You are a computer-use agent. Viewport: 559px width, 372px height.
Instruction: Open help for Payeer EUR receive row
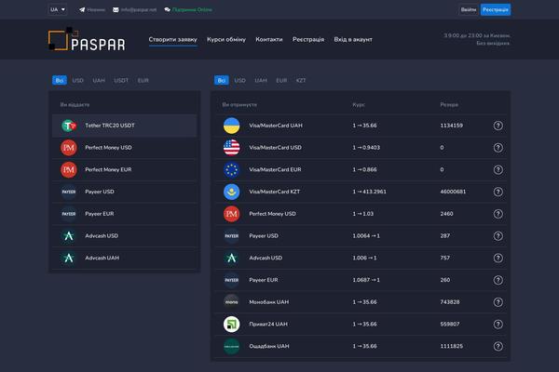[x=498, y=280]
